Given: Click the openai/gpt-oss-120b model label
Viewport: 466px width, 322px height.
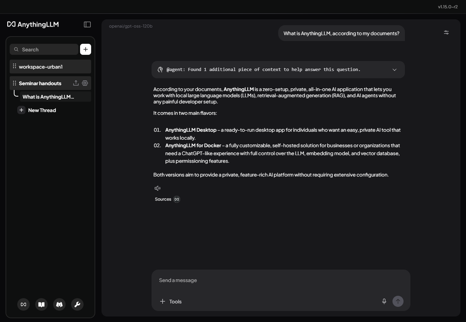Looking at the screenshot, I should 130,26.
